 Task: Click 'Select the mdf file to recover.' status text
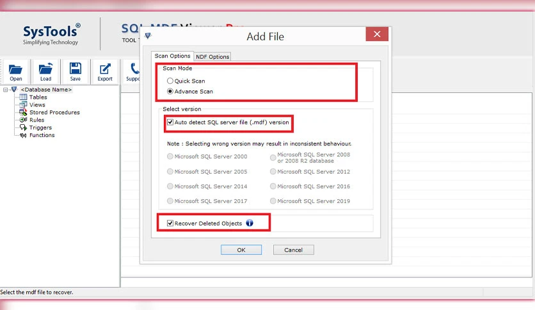pyautogui.click(x=36, y=292)
